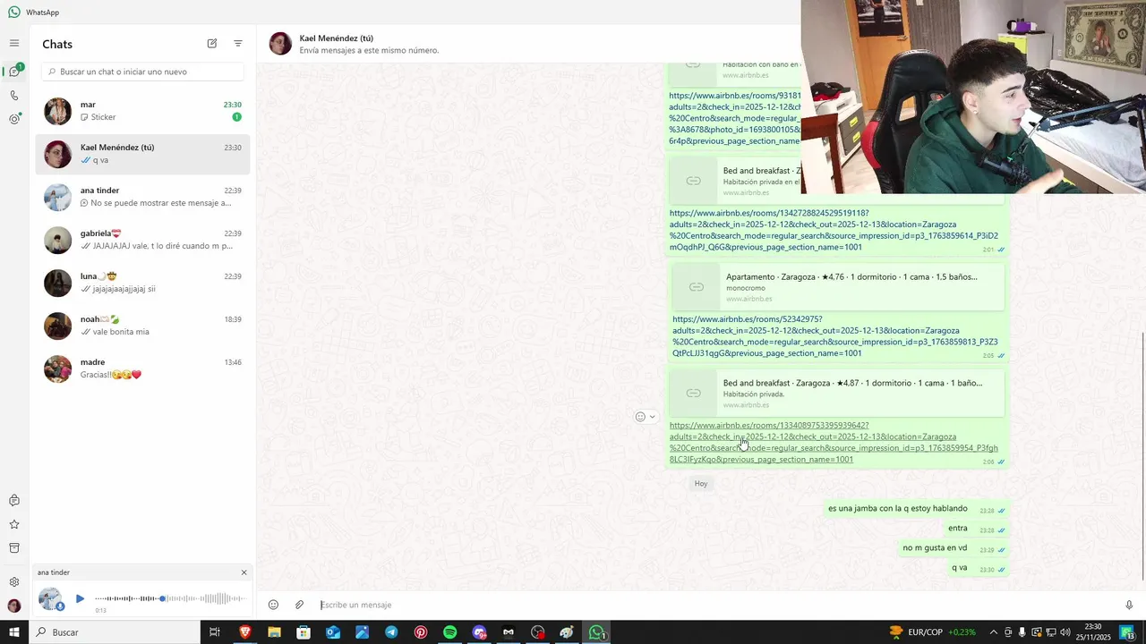Click the 'Escribe un mensaje' text box

click(x=716, y=606)
